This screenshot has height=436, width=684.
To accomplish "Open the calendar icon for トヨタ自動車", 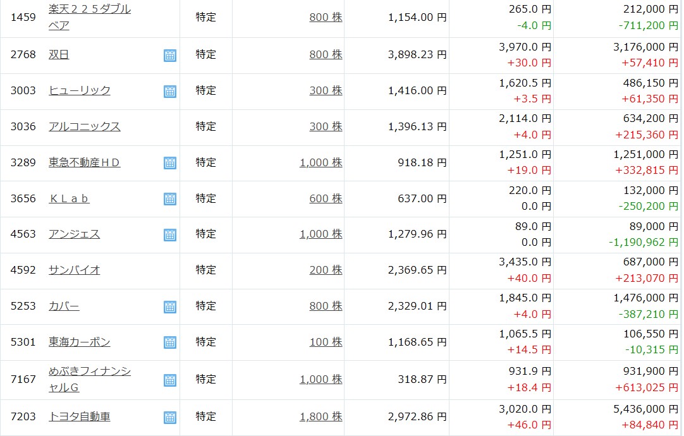I will tap(169, 417).
